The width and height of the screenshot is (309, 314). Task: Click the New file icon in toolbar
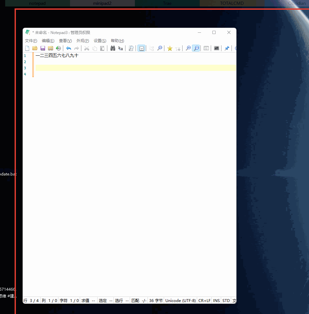[27, 48]
